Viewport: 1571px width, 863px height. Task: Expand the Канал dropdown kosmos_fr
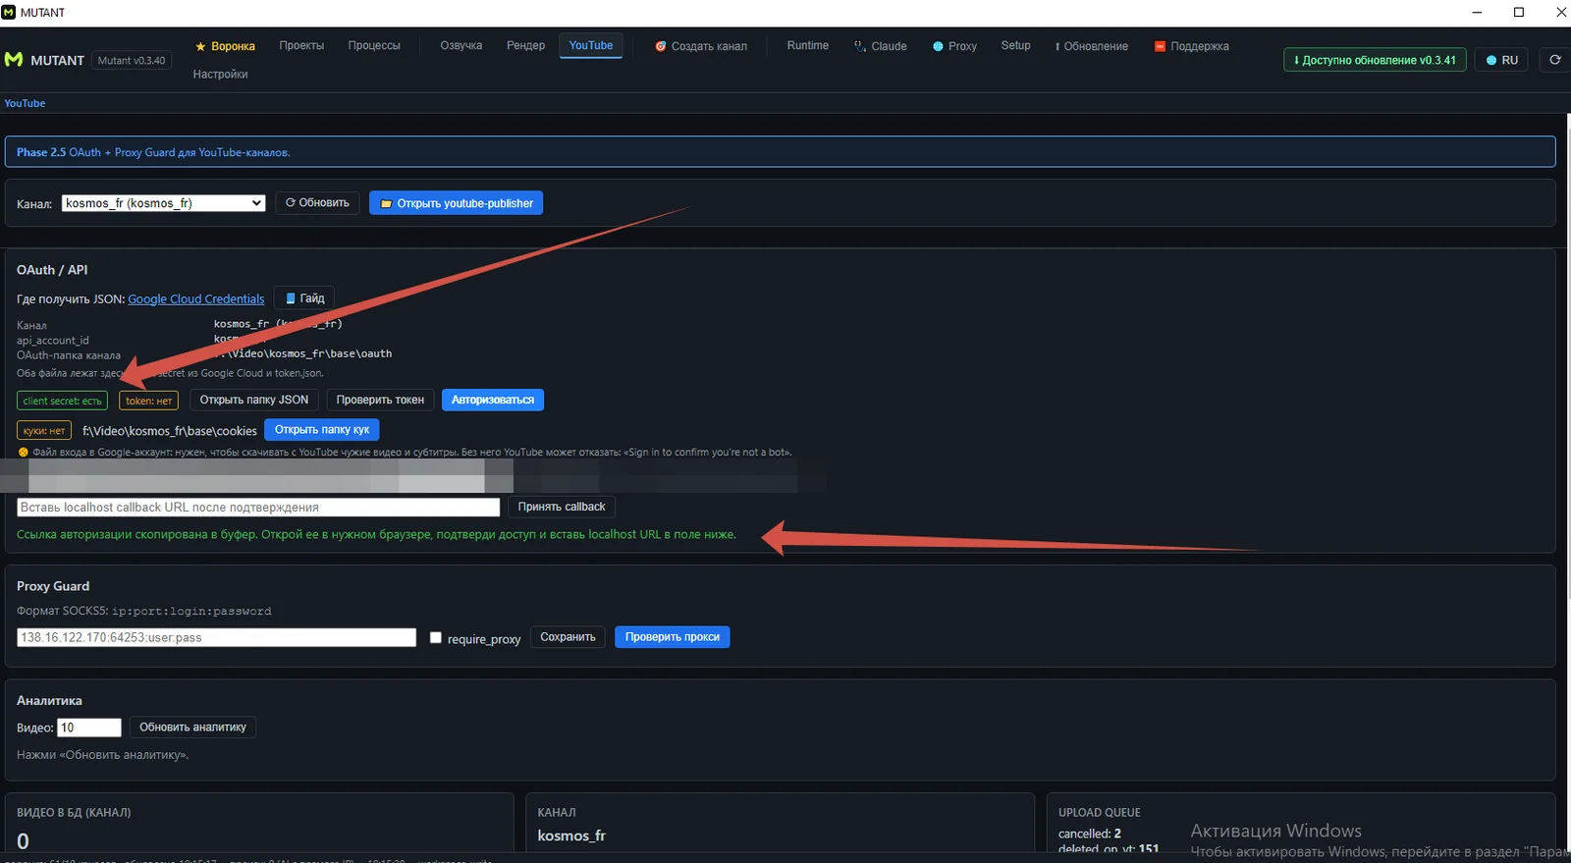click(164, 203)
